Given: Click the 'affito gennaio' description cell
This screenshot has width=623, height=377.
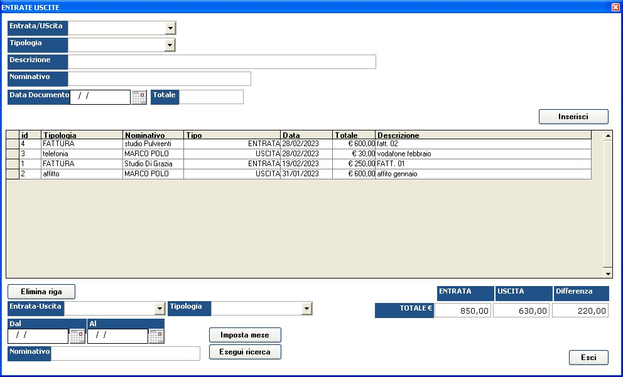Looking at the screenshot, I should [x=483, y=174].
